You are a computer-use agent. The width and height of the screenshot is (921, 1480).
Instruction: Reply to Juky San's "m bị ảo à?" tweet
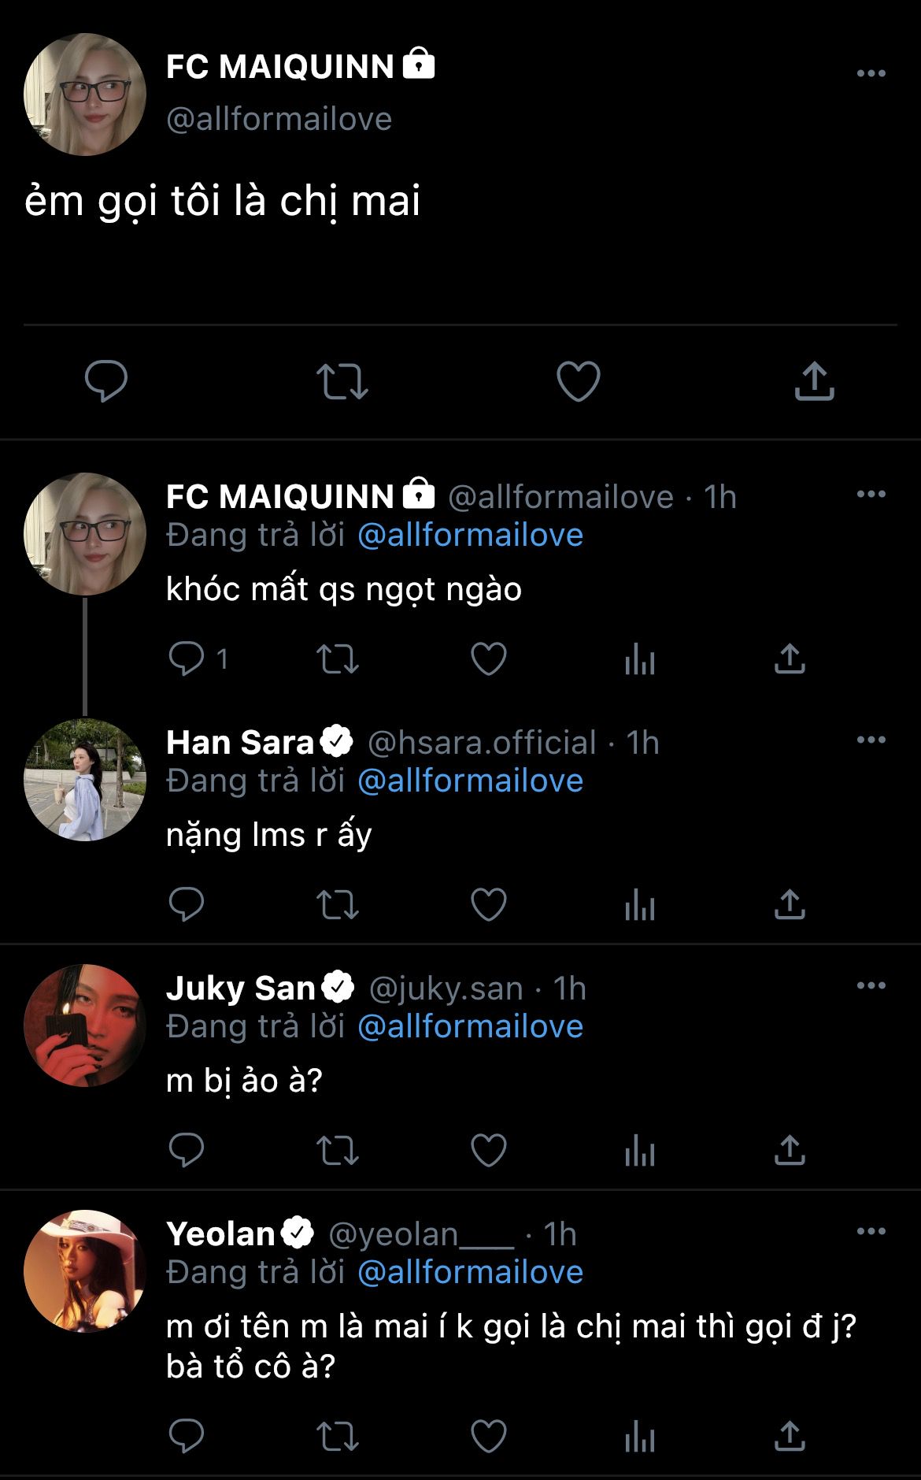[x=187, y=1151]
